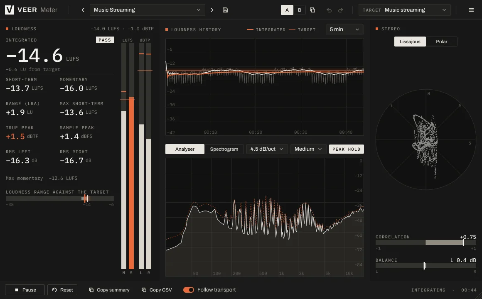The height and width of the screenshot is (299, 482).
Task: Toggle the Follow transport switch
Action: tap(188, 290)
